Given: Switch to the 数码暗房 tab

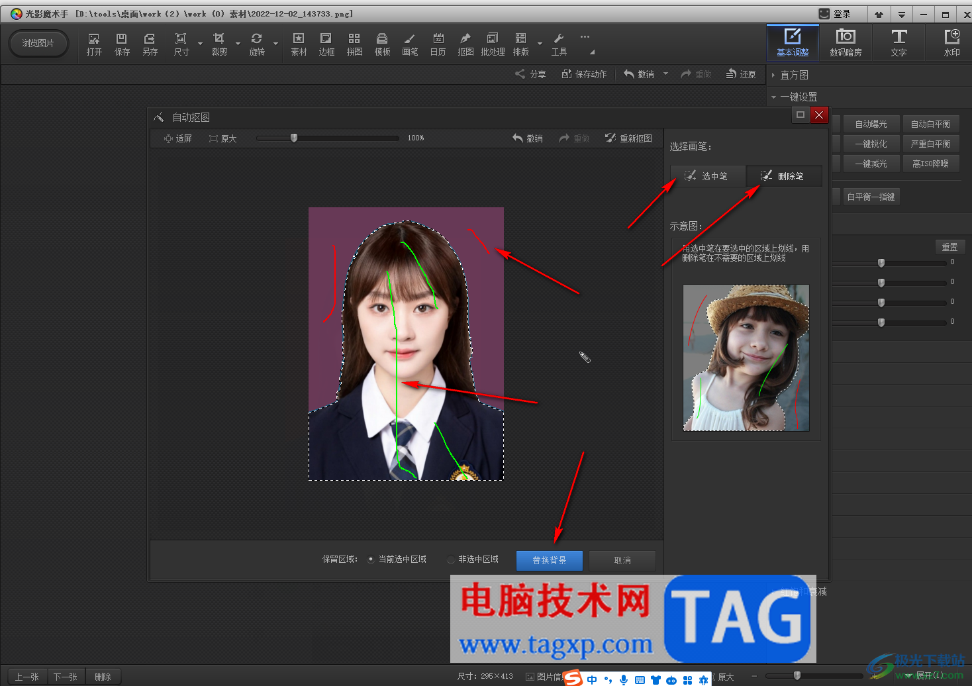Looking at the screenshot, I should point(846,43).
